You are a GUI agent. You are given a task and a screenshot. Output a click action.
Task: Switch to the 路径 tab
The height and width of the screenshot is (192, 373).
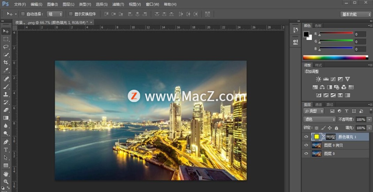[x=330, y=105]
